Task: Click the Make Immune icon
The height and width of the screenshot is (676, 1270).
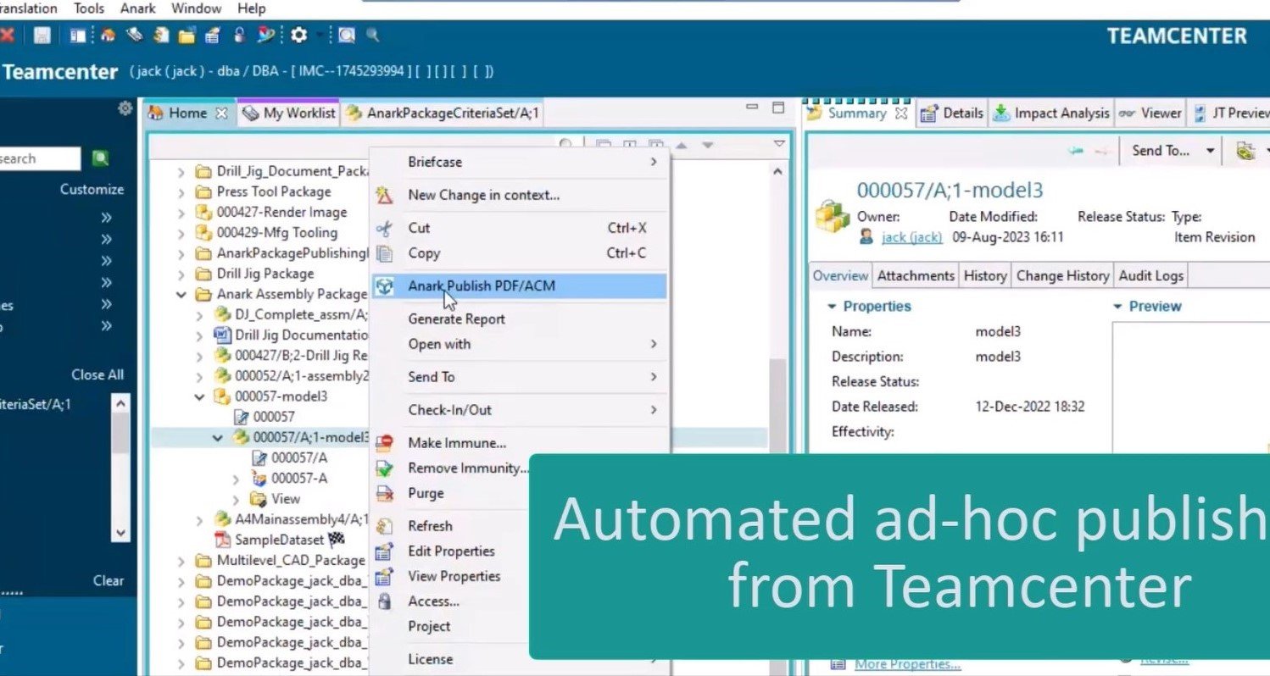Action: (x=385, y=443)
